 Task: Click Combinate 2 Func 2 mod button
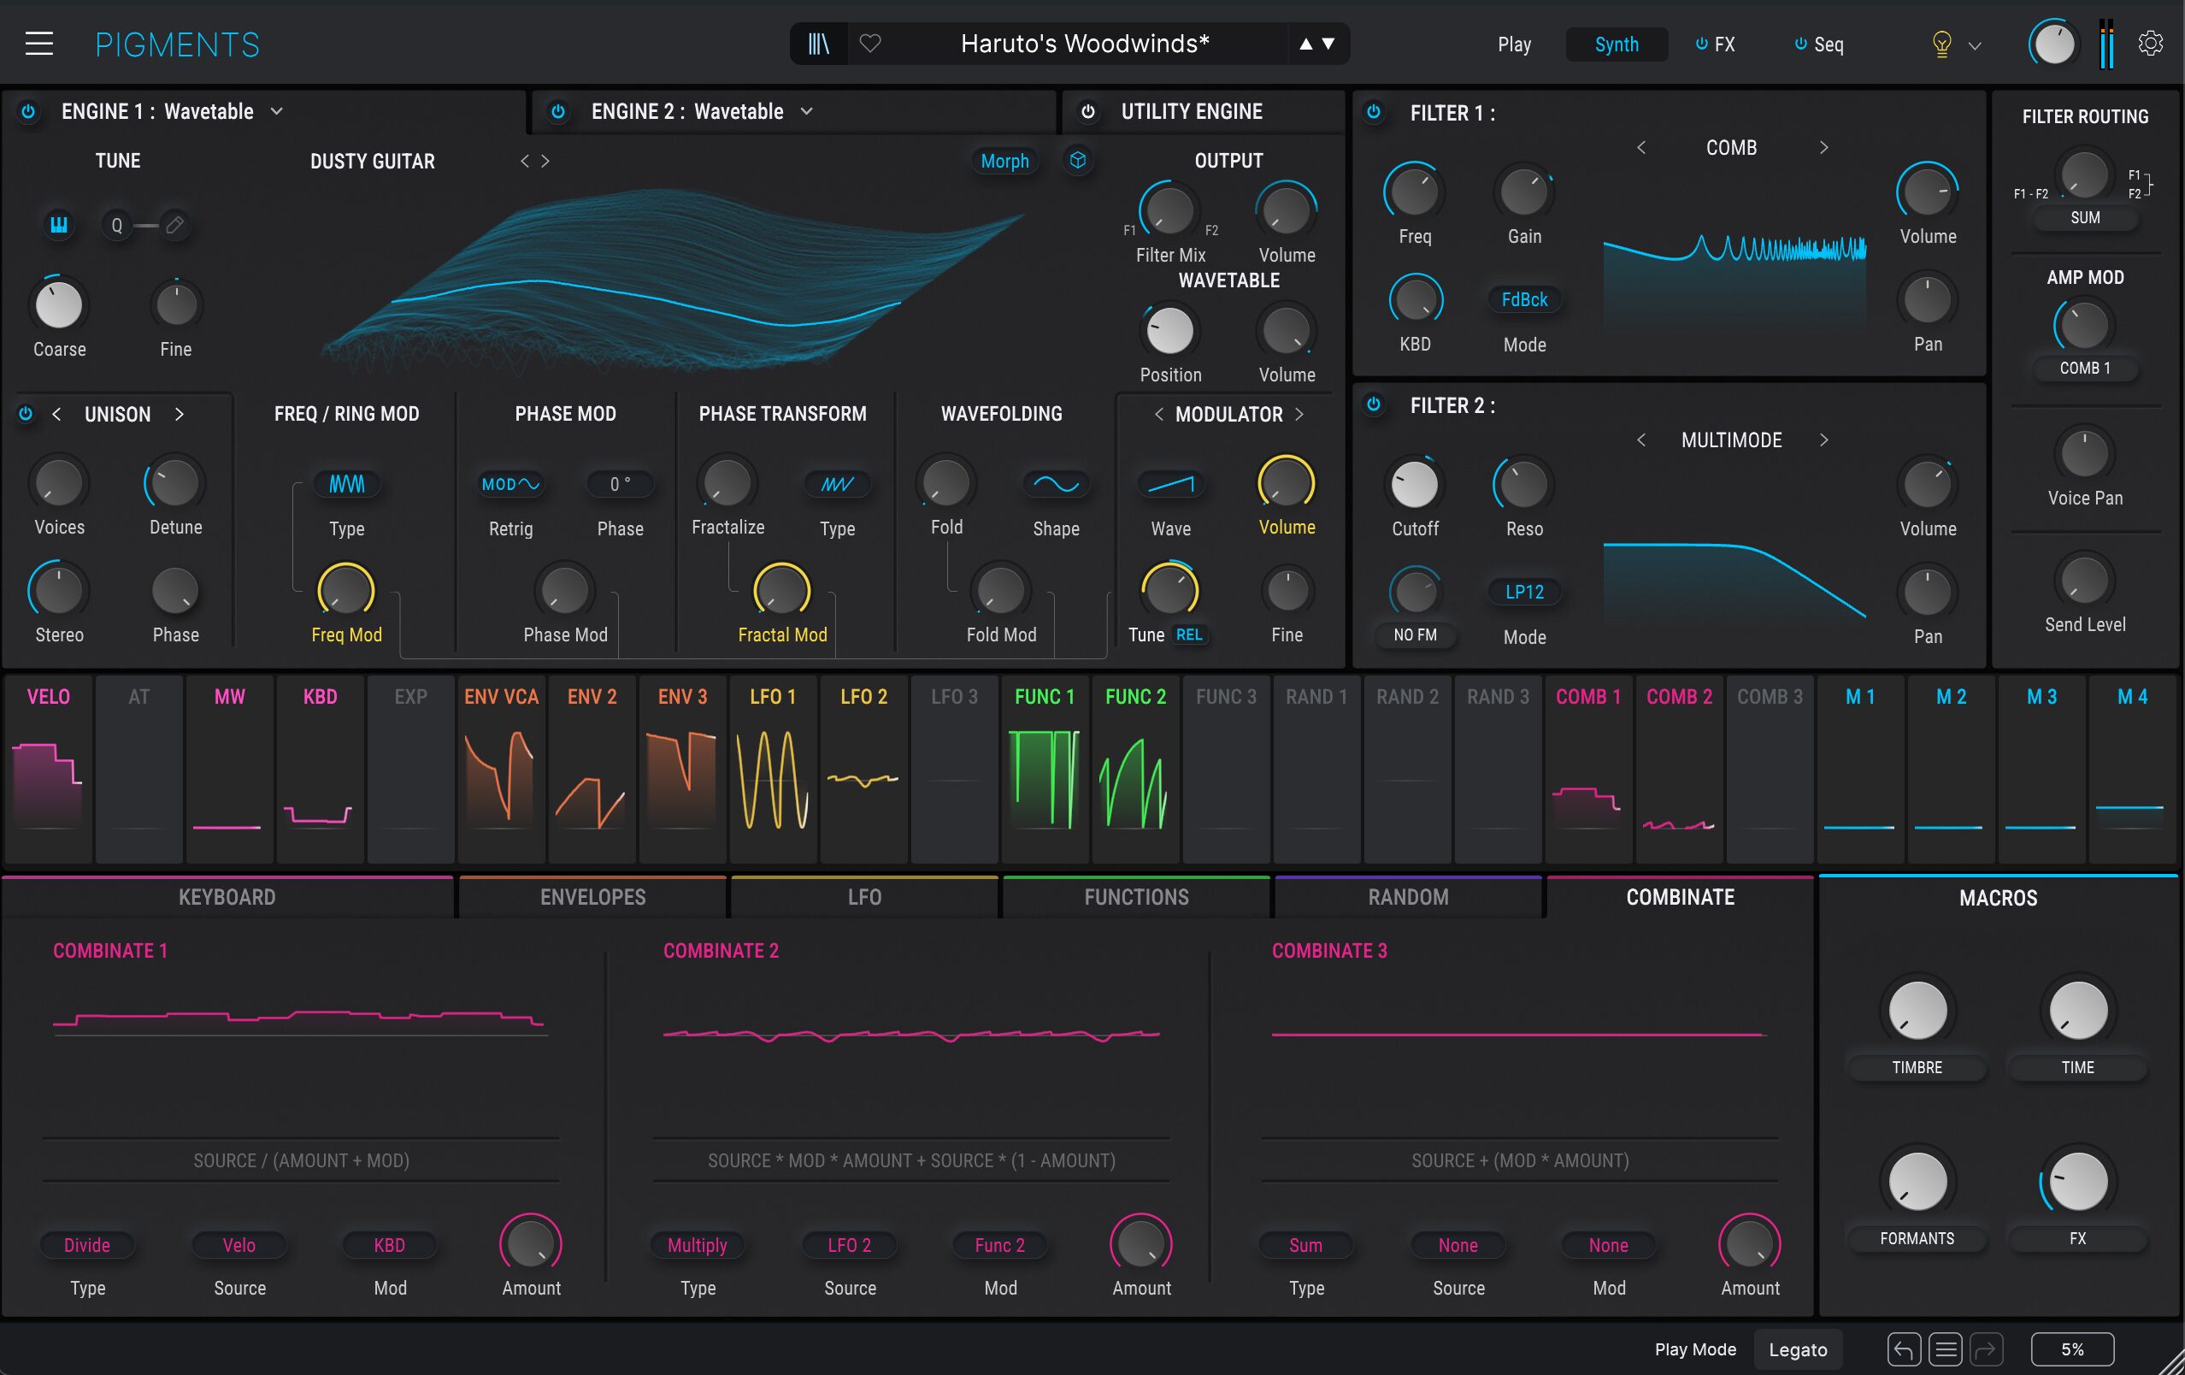[x=1000, y=1245]
